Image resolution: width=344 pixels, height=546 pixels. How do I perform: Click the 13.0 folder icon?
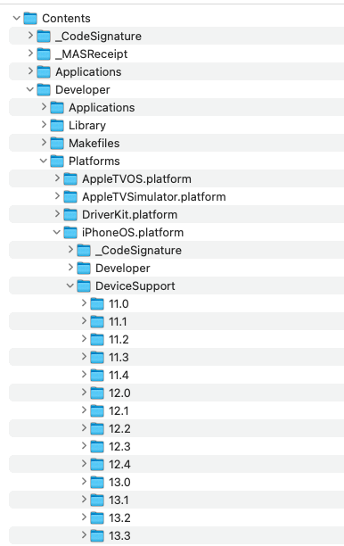97,483
